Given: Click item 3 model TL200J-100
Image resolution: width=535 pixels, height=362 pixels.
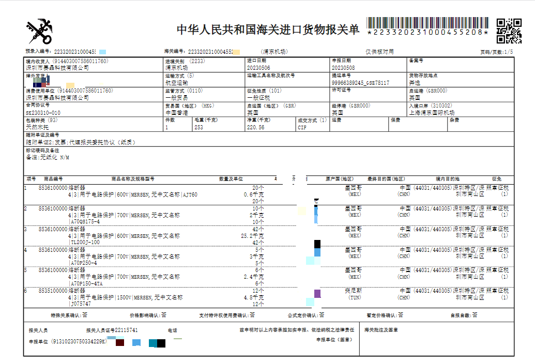Looking at the screenshot, I should 84,242.
